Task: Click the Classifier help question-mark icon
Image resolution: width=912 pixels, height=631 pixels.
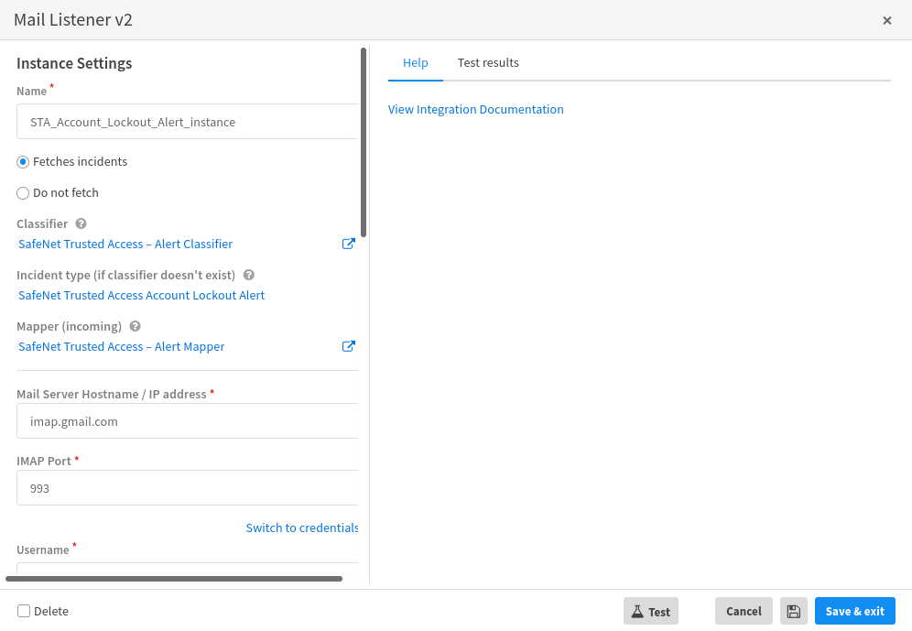Action: point(81,223)
